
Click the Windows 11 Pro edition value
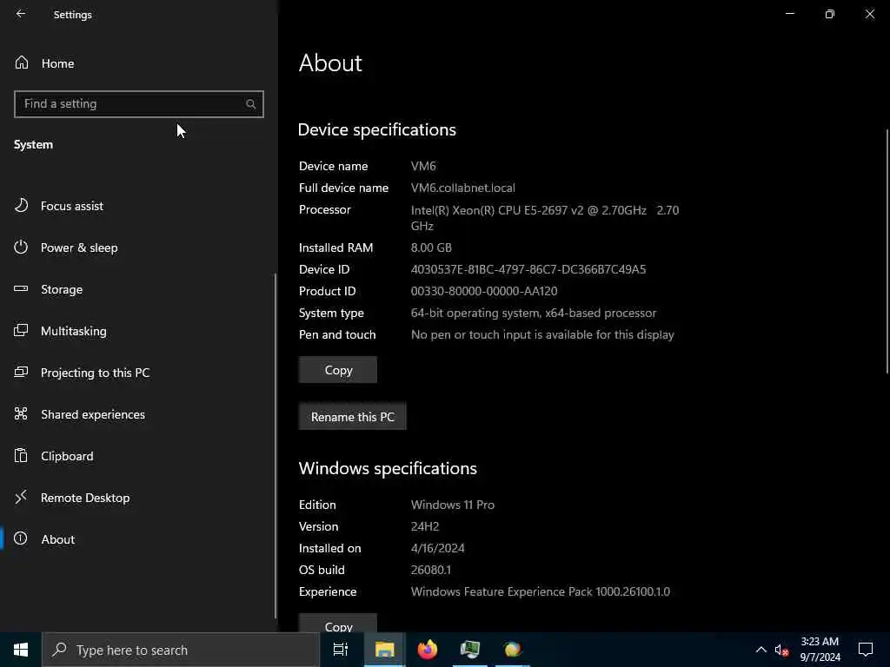coord(453,505)
